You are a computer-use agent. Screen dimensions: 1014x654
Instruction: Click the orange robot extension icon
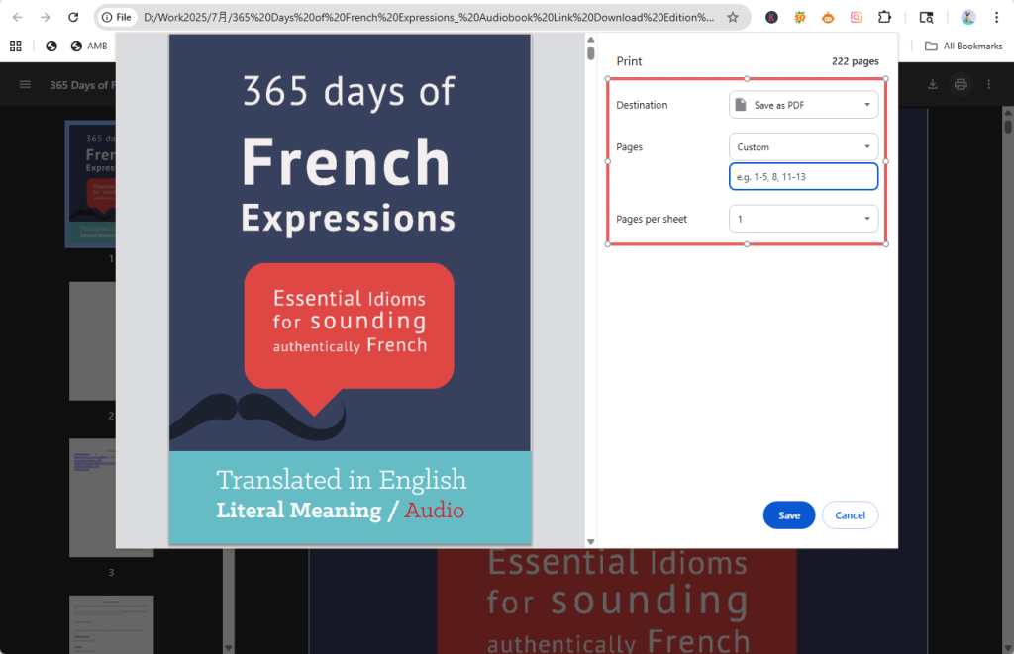tap(827, 17)
